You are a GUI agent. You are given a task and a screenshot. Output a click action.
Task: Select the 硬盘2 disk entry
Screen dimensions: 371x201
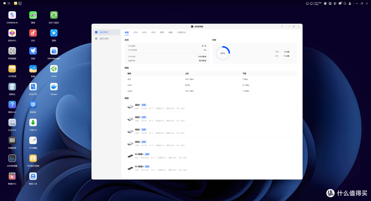coord(211,119)
